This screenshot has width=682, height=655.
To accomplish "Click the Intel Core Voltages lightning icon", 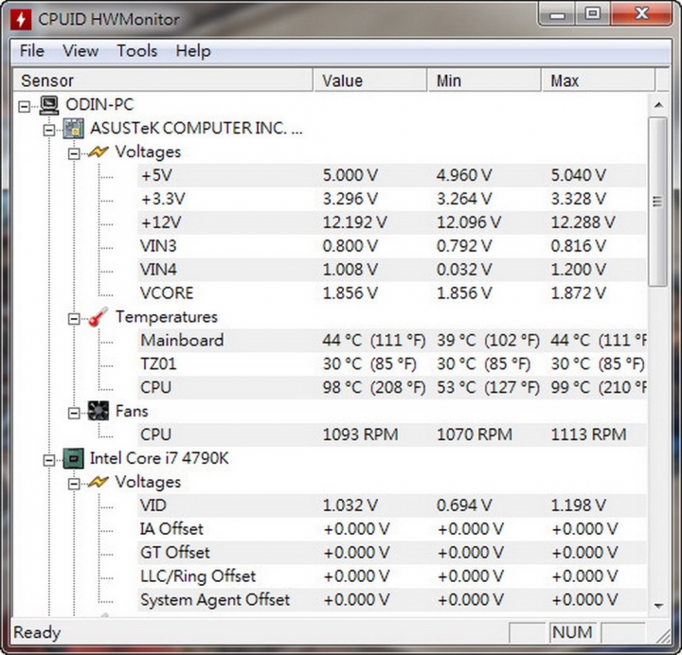I will 98,482.
